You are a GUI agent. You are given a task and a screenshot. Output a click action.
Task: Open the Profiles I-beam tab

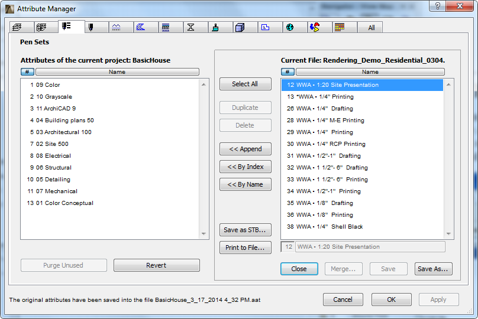click(196, 27)
